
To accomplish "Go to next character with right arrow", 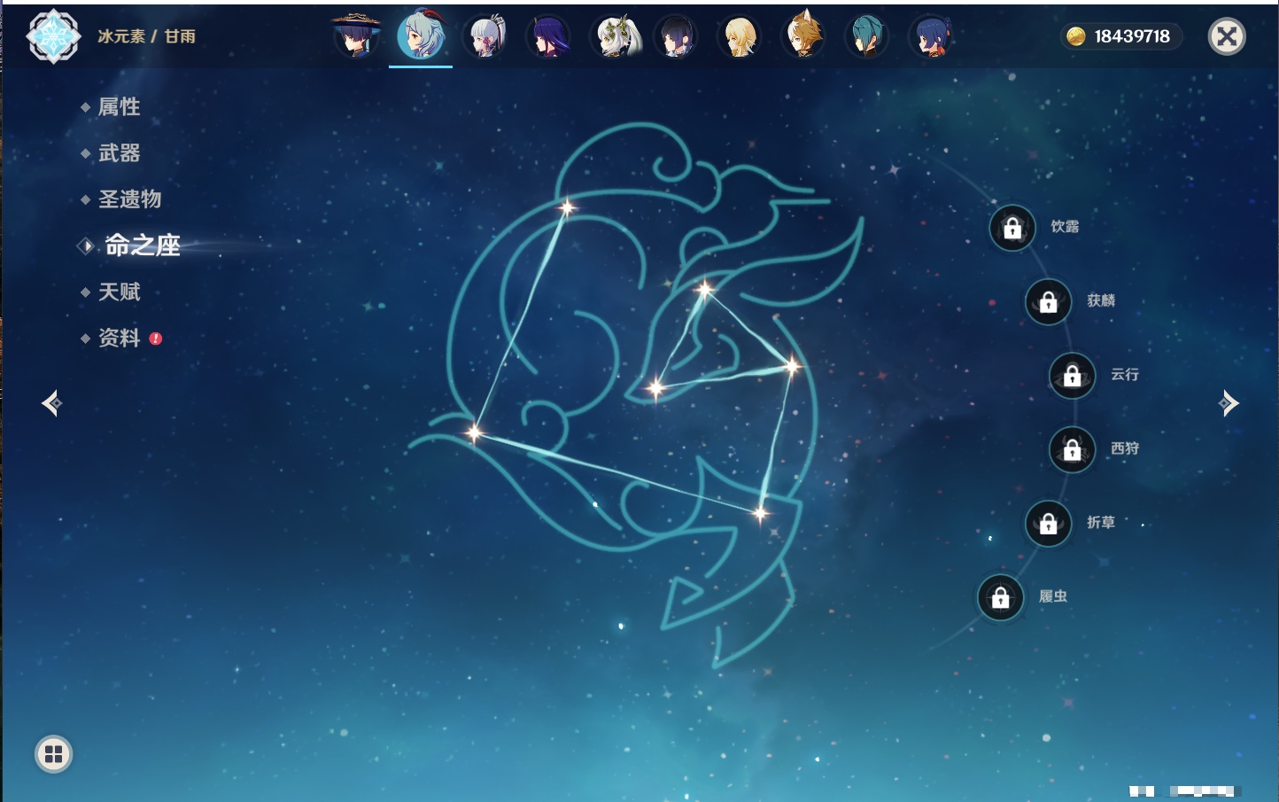I will (1229, 403).
